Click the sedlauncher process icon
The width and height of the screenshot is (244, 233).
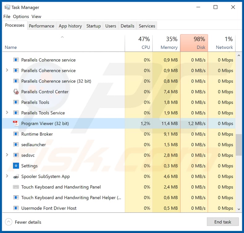[16, 144]
